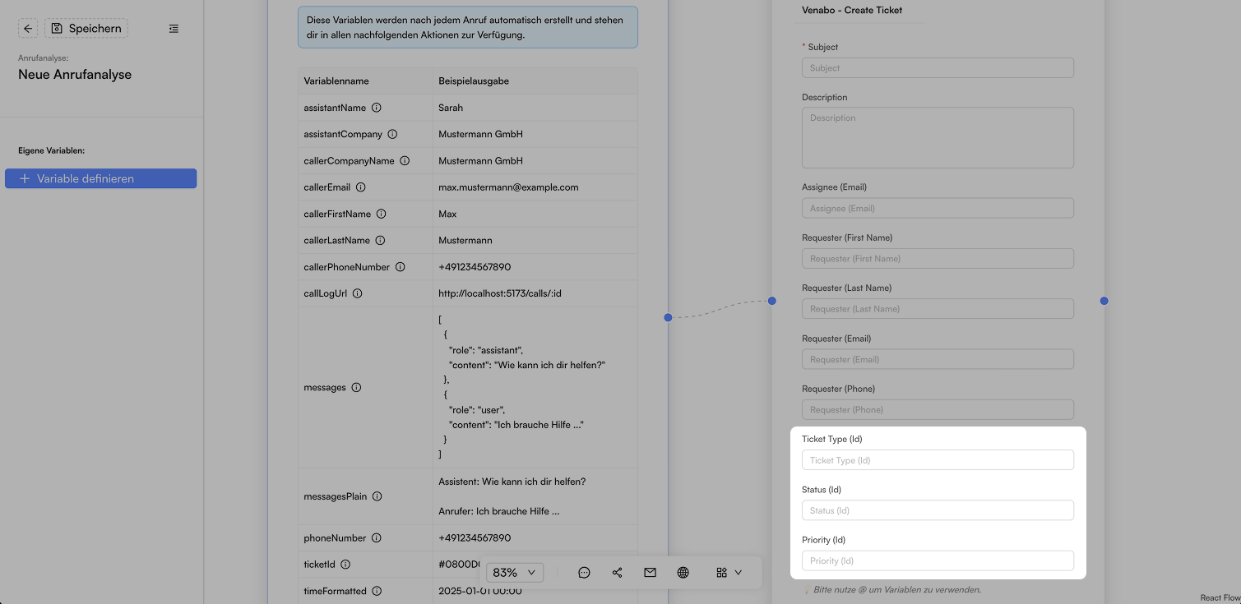Click info icon next to assistantCompany
This screenshot has height=604, width=1241.
pyautogui.click(x=392, y=134)
